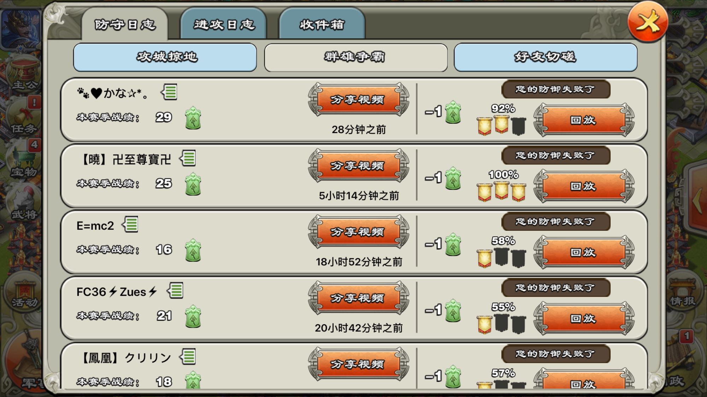Select the 防守日志 tab
The height and width of the screenshot is (397, 707).
(x=125, y=24)
